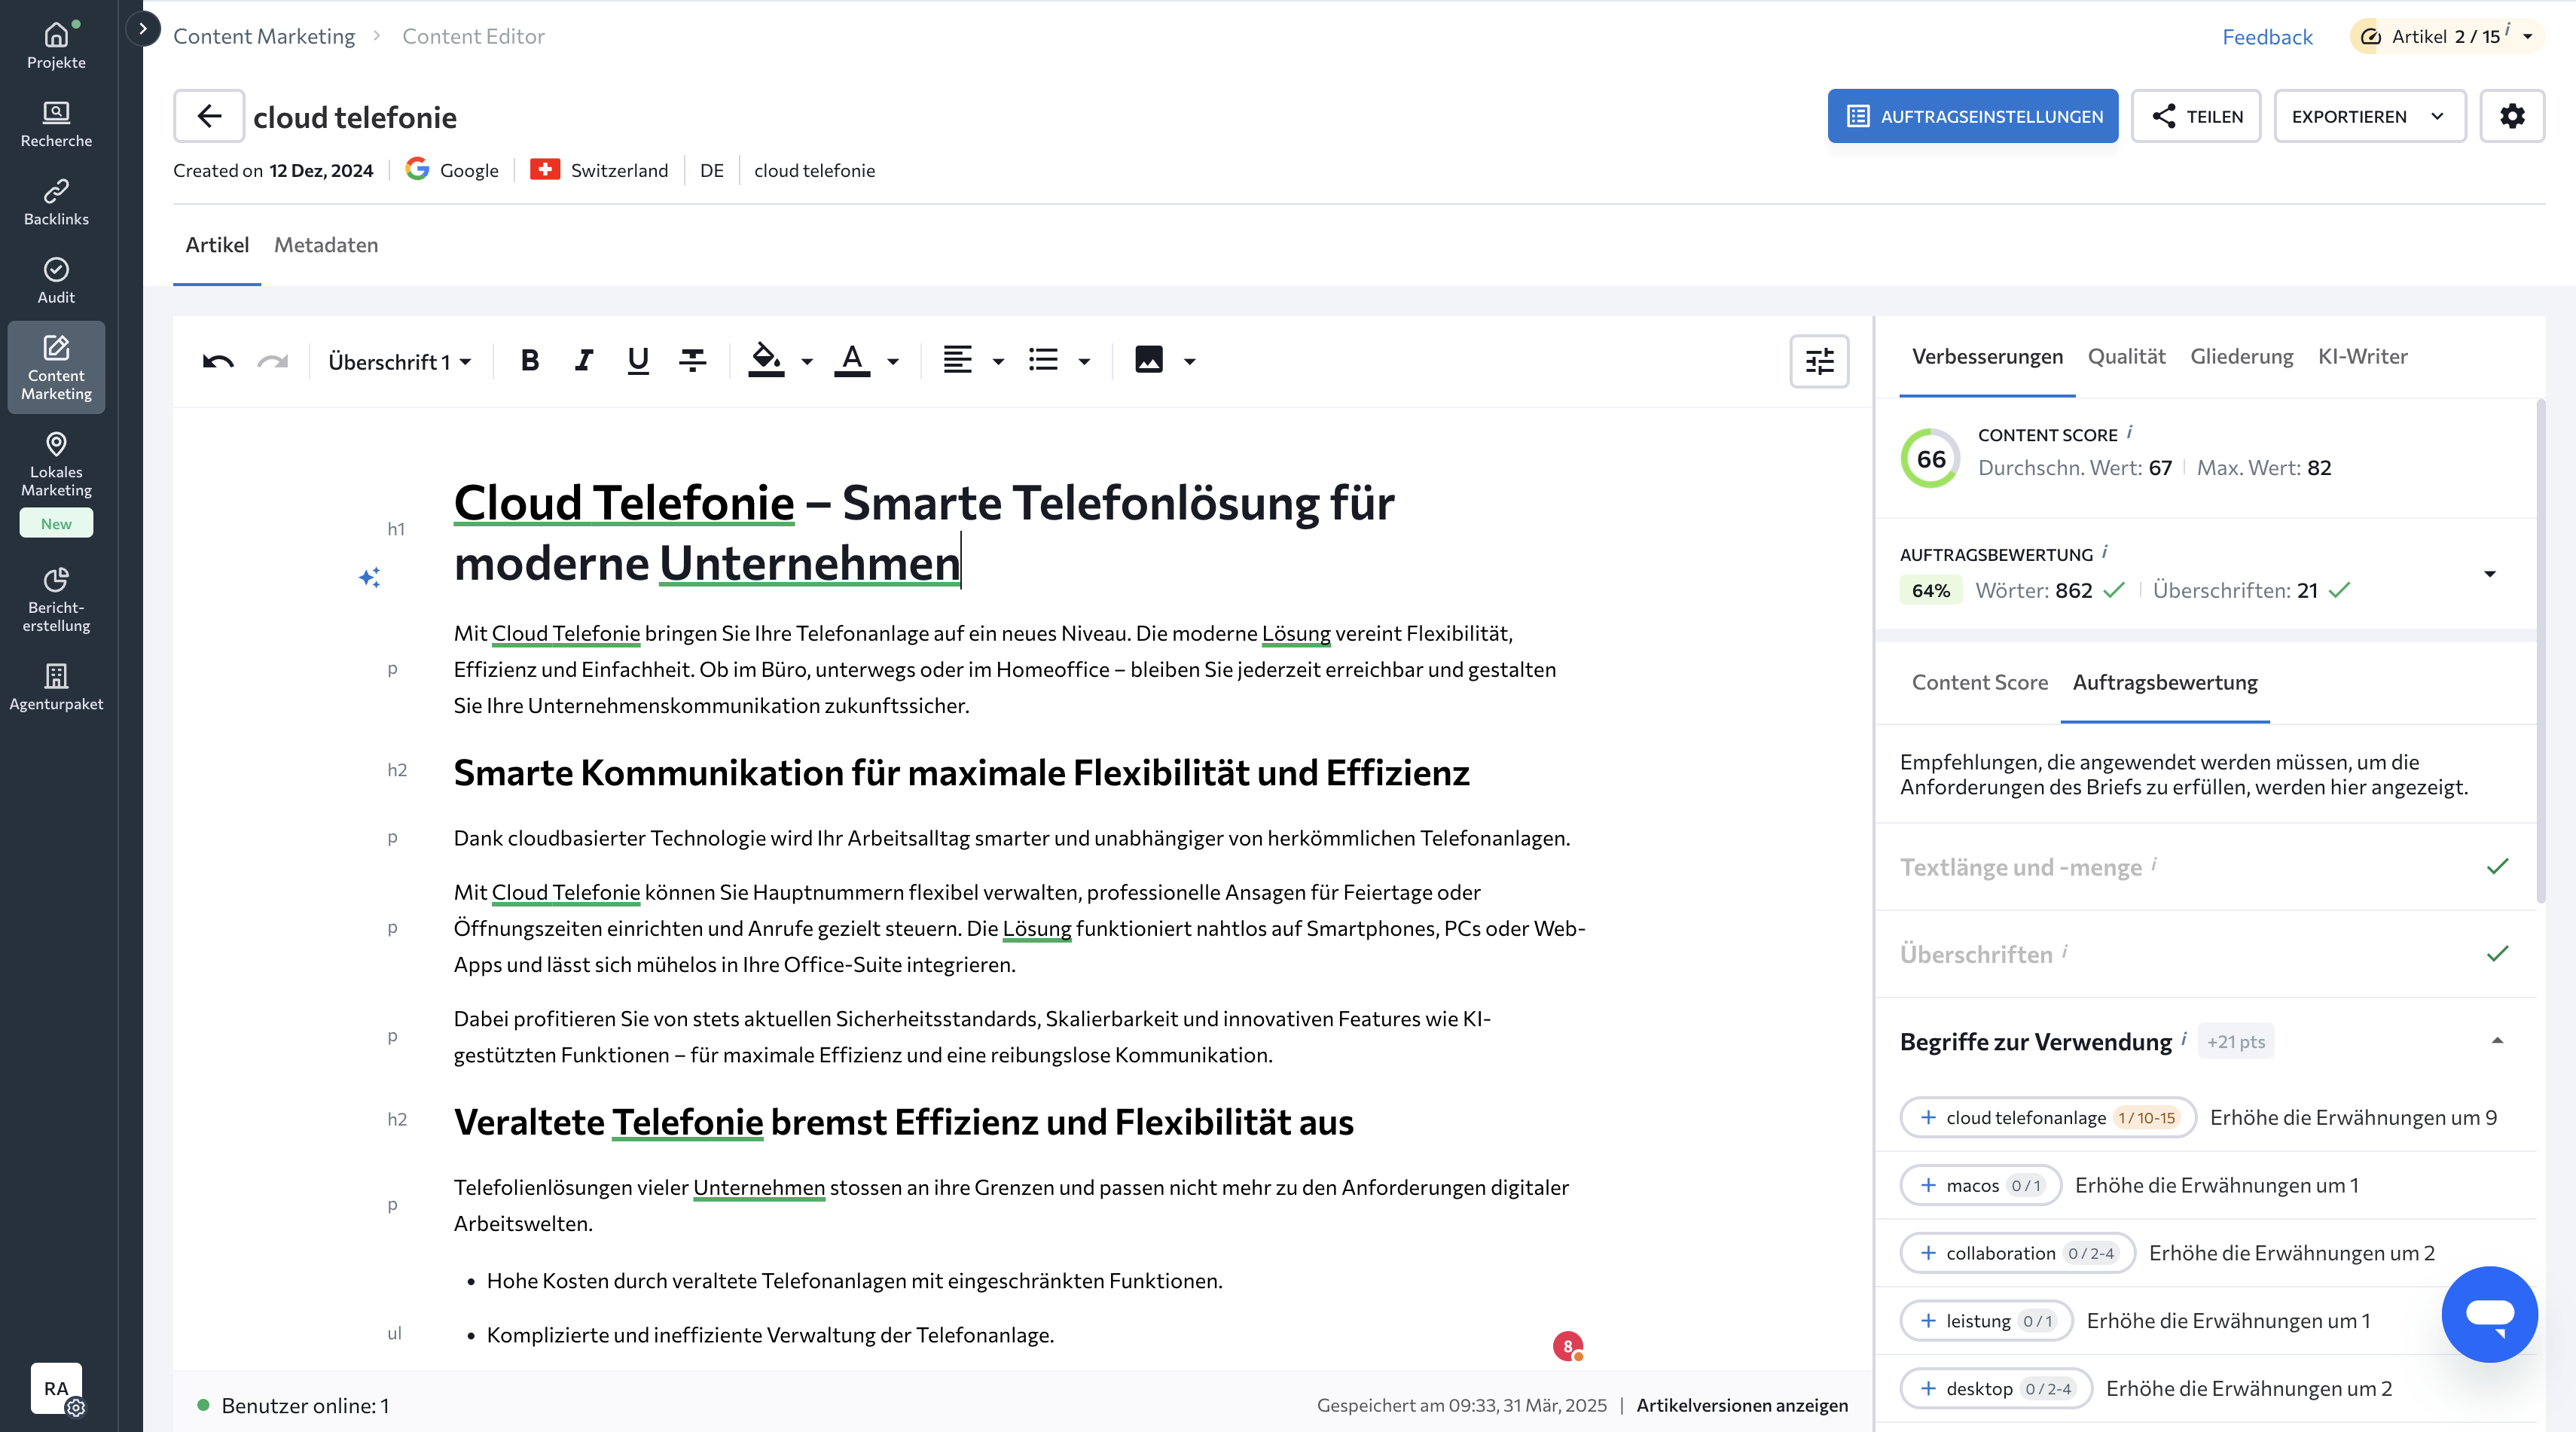
Task: Open the Überschrift 1 style dropdown
Action: (x=399, y=361)
